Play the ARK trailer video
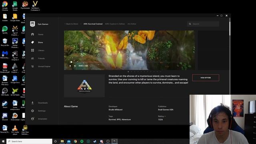 70,66
